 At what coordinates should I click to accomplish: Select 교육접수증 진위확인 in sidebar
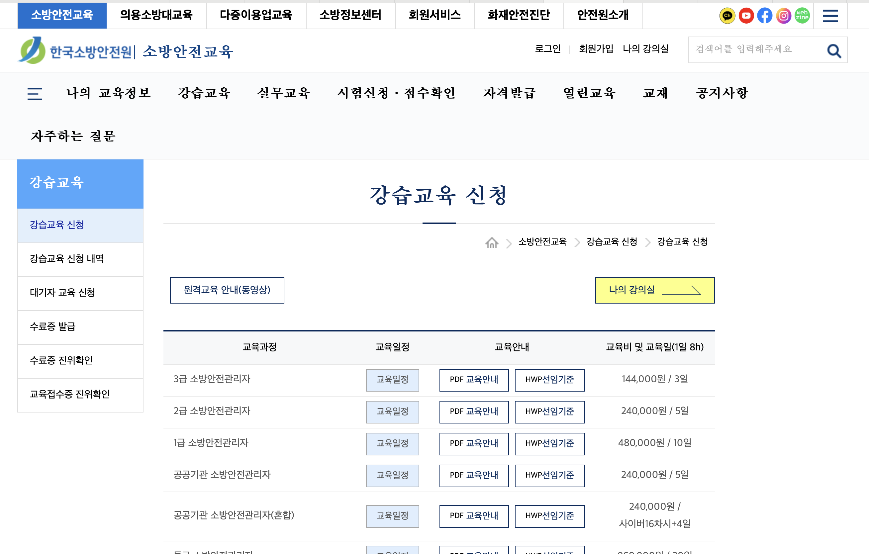pos(80,395)
